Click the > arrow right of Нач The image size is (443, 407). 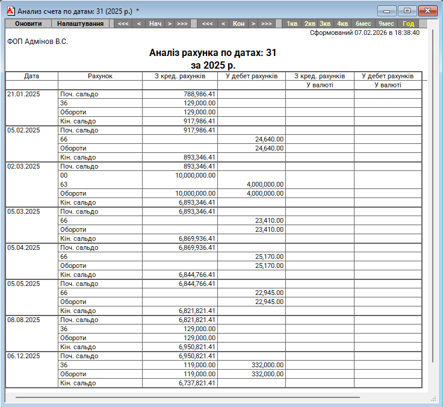click(170, 23)
